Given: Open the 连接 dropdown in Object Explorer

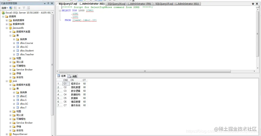Looking at the screenshot, I should [x=4, y=8].
